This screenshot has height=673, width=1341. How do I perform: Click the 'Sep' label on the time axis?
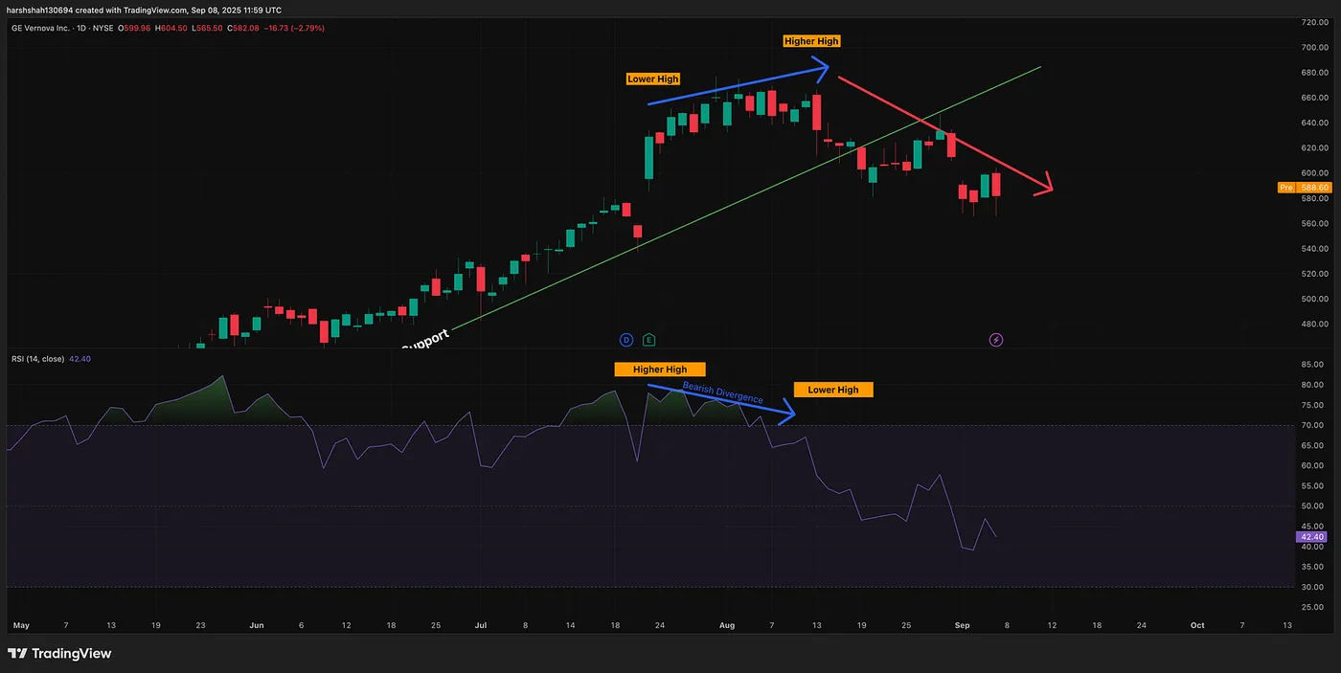(x=962, y=625)
